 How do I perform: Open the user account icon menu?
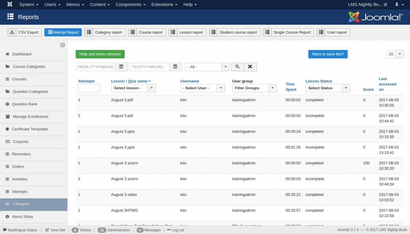(x=399, y=4)
